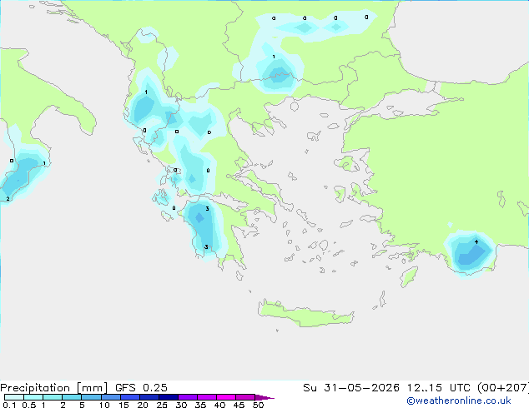Viewport: 529px width, 408px height.
Task: Select the 10–15 mm legend color swatch
Action: (110, 397)
